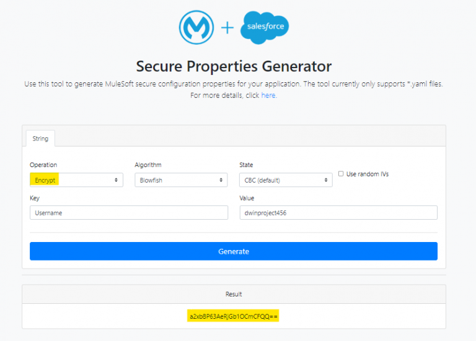Viewport: 476px width, 341px height.
Task: Open the Operation dropdown showing Encrypt
Action: tap(76, 180)
